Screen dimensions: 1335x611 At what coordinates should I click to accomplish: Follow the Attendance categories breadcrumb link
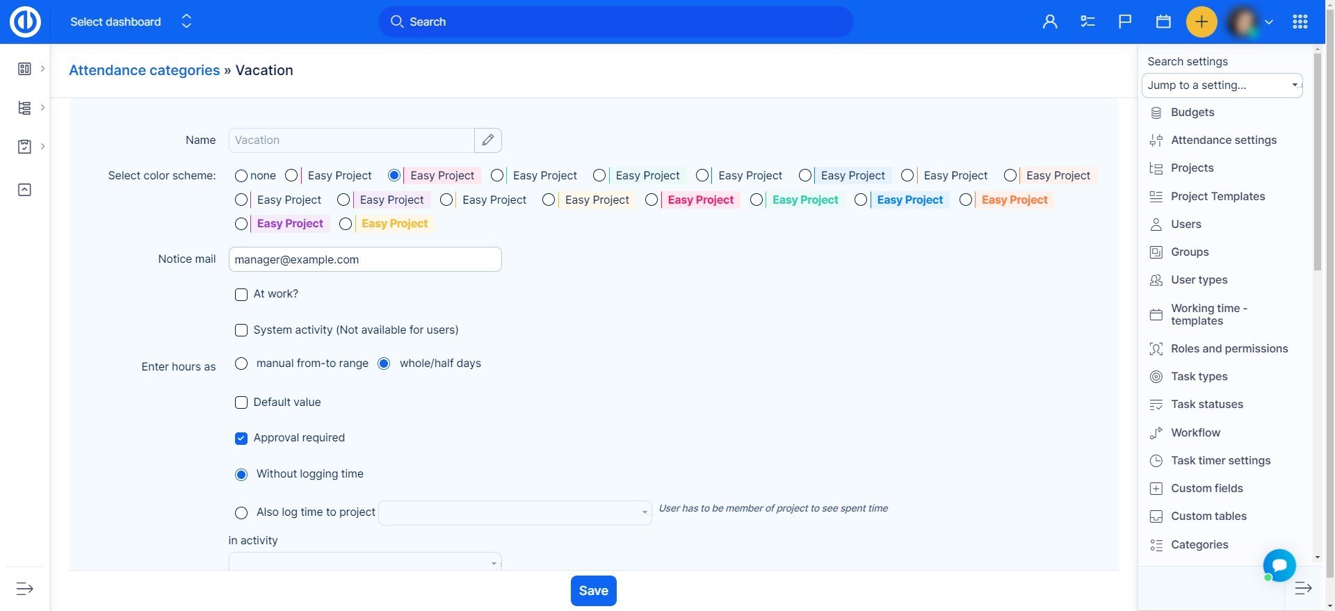tap(144, 70)
